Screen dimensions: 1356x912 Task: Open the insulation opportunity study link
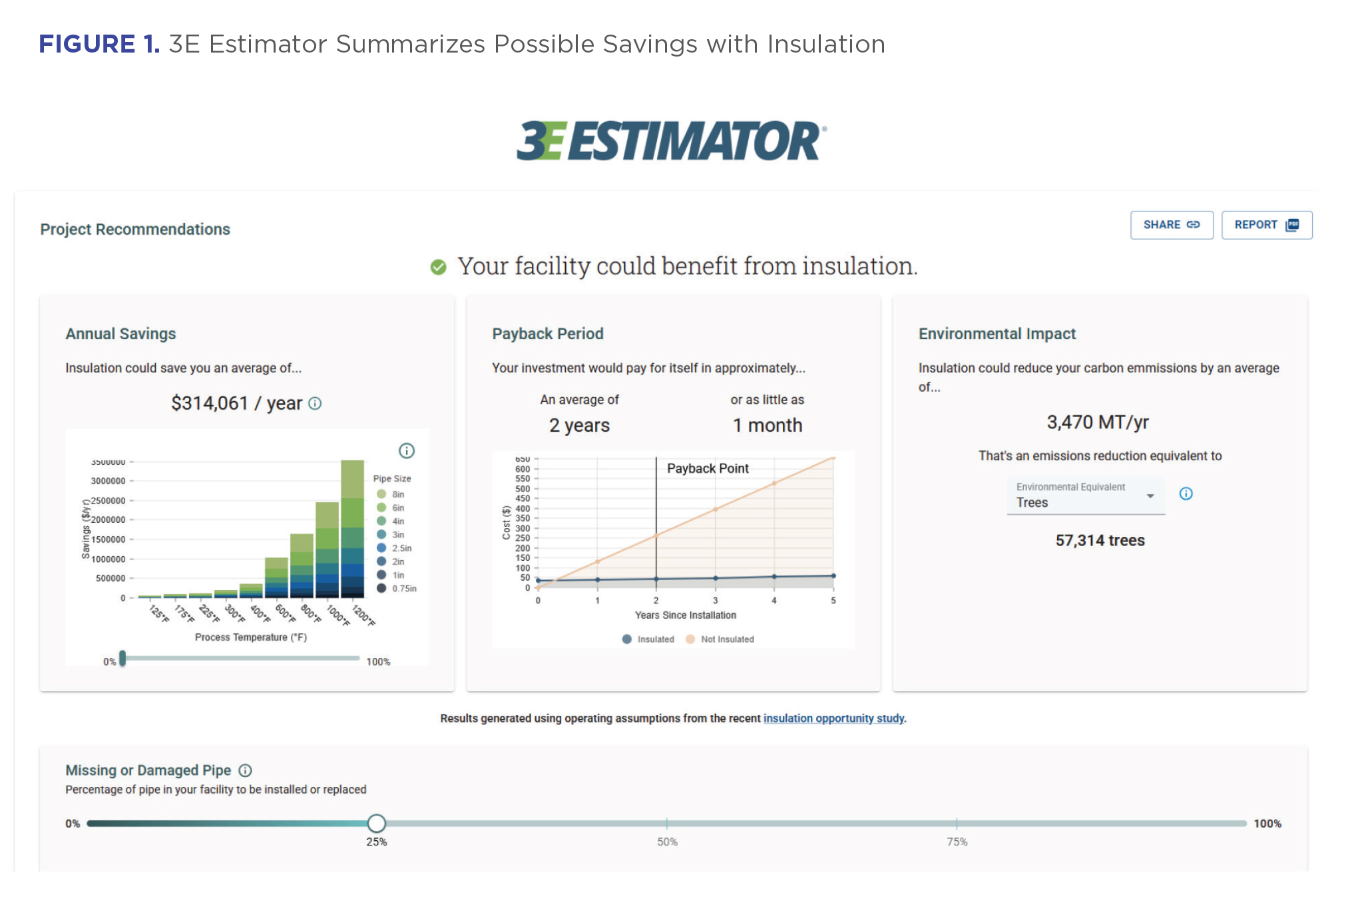coord(833,718)
